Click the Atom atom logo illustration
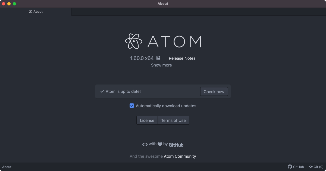This screenshot has width=326, height=171. click(x=133, y=41)
